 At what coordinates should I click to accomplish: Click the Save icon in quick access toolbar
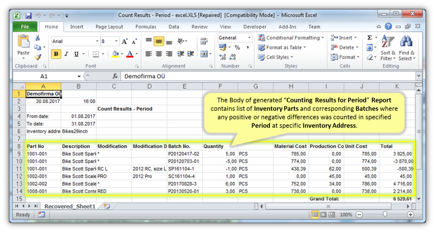click(29, 15)
